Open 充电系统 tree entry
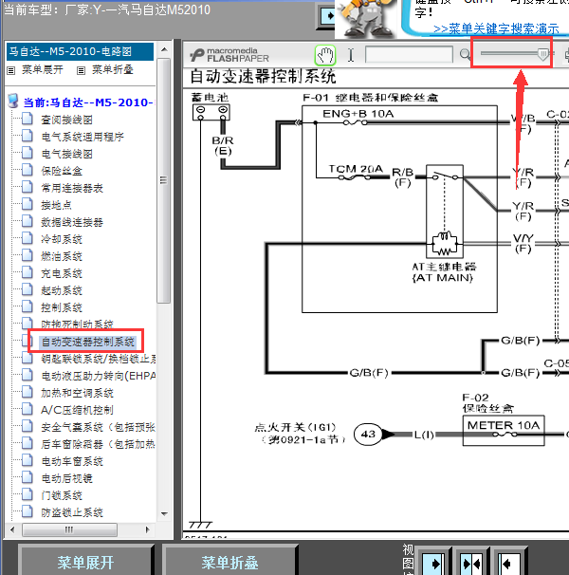Screen dimensions: 569x575 point(62,273)
